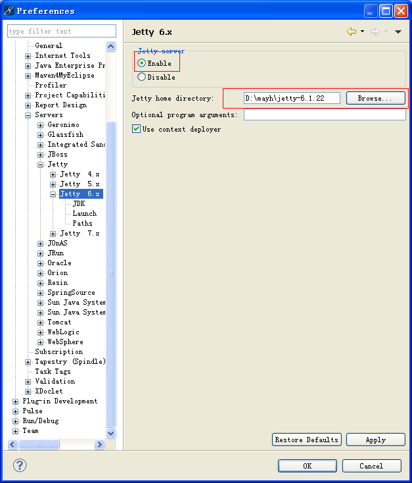Click the Browse... button
This screenshot has height=483, width=412.
pos(376,98)
